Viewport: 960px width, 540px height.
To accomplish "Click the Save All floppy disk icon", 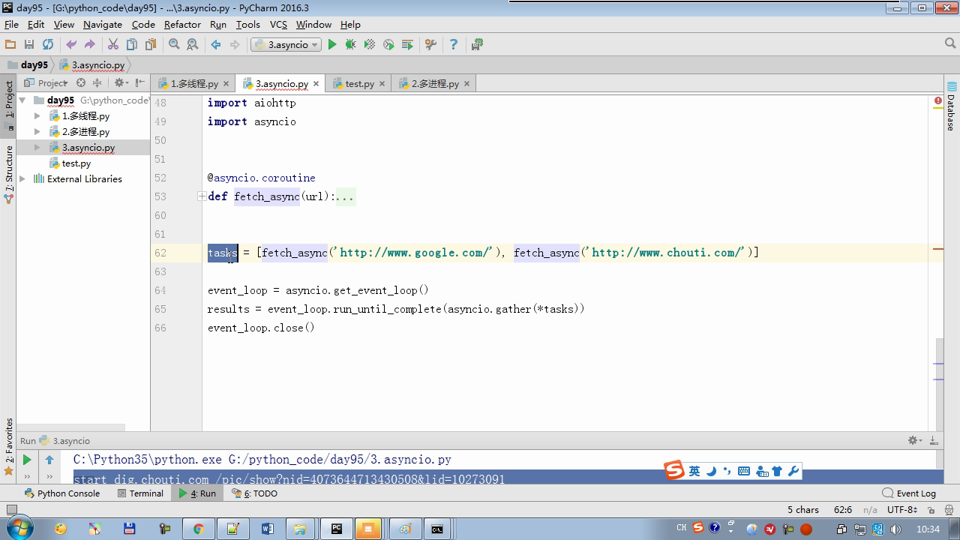I will click(29, 45).
